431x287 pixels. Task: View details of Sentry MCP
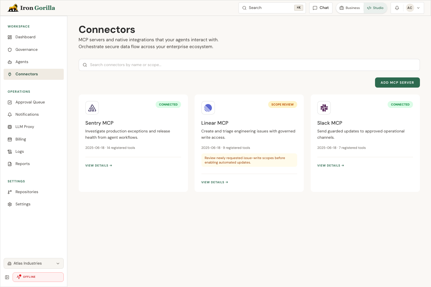pyautogui.click(x=98, y=166)
